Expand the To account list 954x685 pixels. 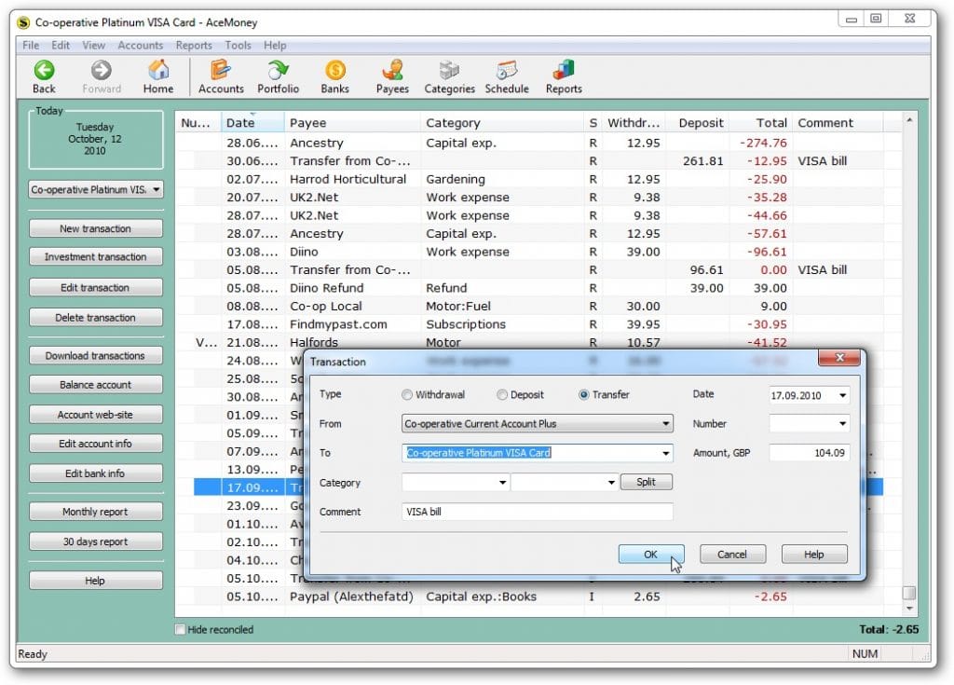pyautogui.click(x=665, y=453)
